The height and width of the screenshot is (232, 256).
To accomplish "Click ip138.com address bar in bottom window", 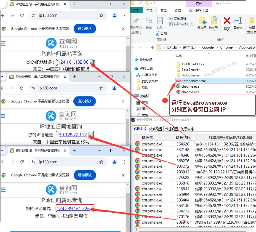I will click(69, 162).
